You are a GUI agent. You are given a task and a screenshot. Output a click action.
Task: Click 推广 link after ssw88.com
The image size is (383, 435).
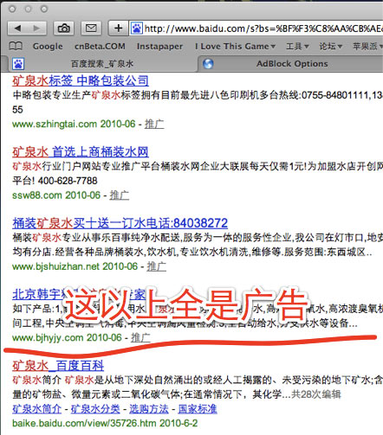120,195
